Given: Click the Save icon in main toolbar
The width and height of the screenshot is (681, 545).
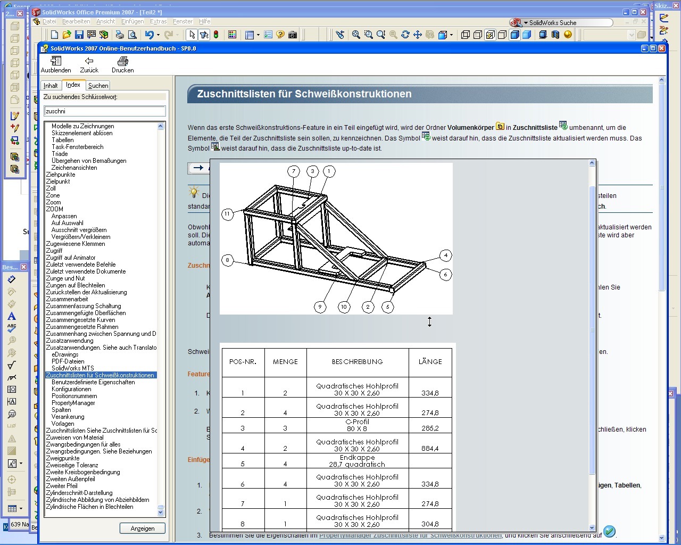Looking at the screenshot, I should tap(79, 35).
